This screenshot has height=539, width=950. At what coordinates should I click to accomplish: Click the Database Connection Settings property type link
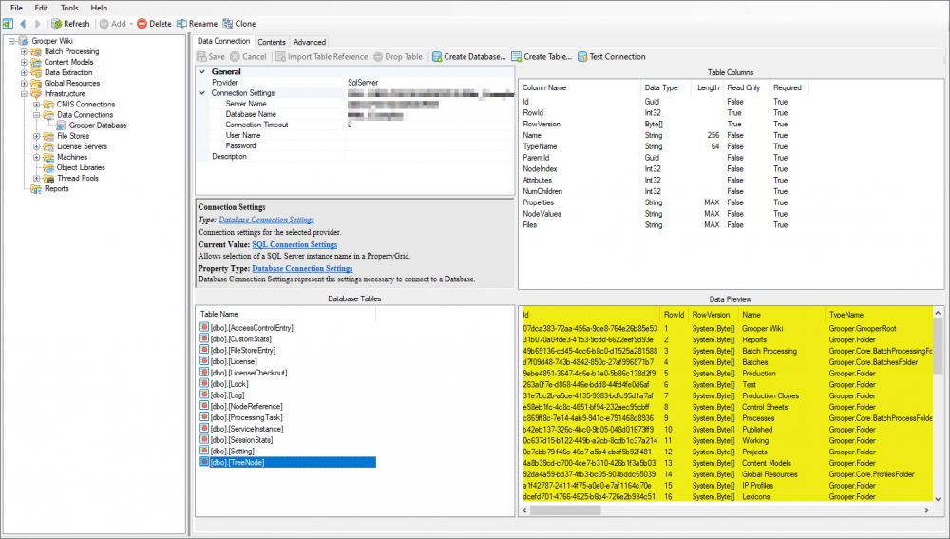pos(302,268)
